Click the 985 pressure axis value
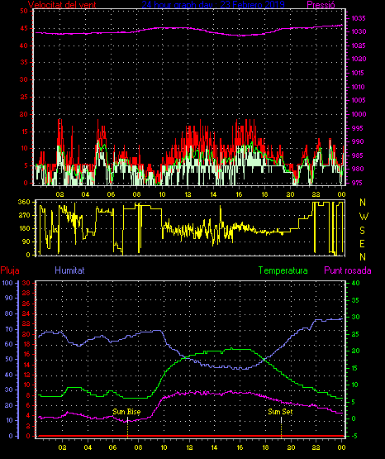Image resolution: width=385 pixels, height=459 pixels. tap(357, 155)
